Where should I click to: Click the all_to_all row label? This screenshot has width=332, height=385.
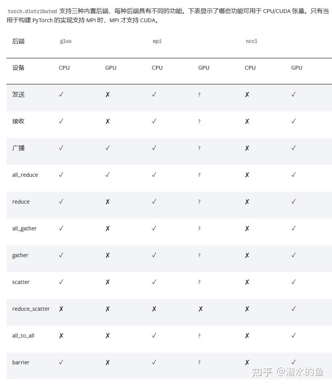(x=23, y=336)
